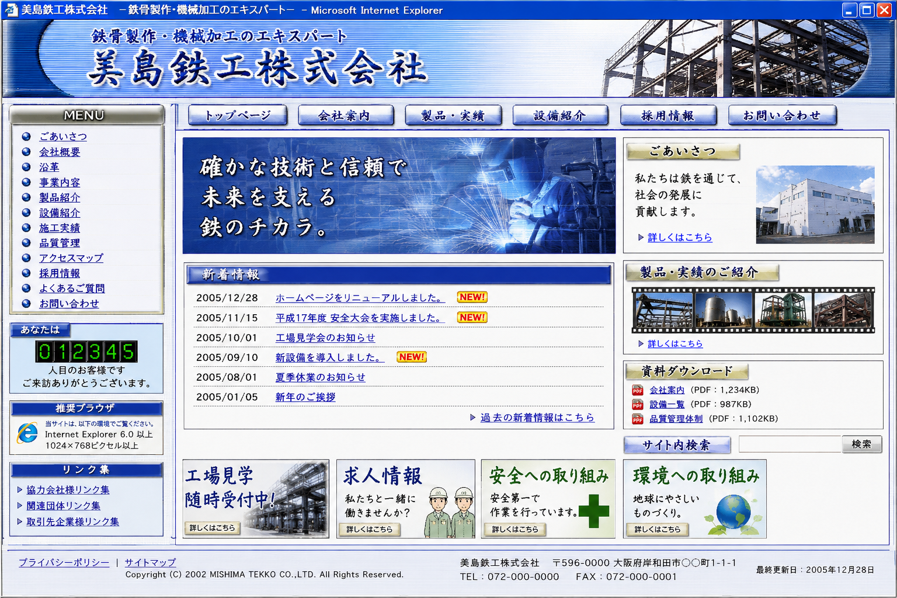The width and height of the screenshot is (897, 598).
Task: Click the 検索 search button
Action: [x=861, y=444]
